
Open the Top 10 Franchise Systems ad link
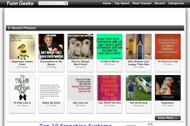[75, 125]
